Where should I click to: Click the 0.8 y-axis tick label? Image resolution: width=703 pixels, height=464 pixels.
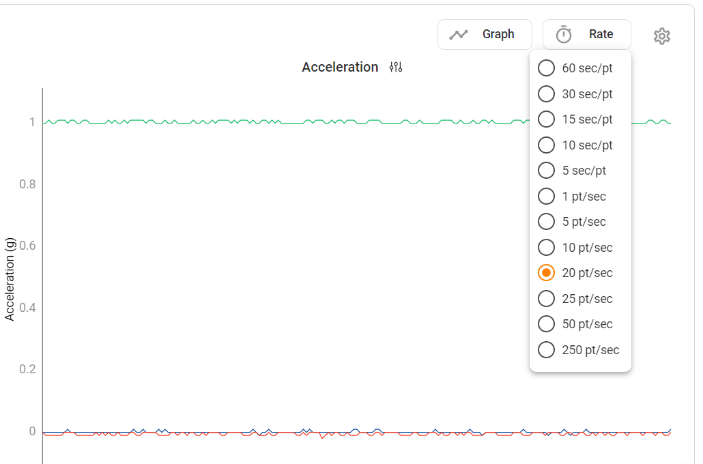pyautogui.click(x=27, y=184)
